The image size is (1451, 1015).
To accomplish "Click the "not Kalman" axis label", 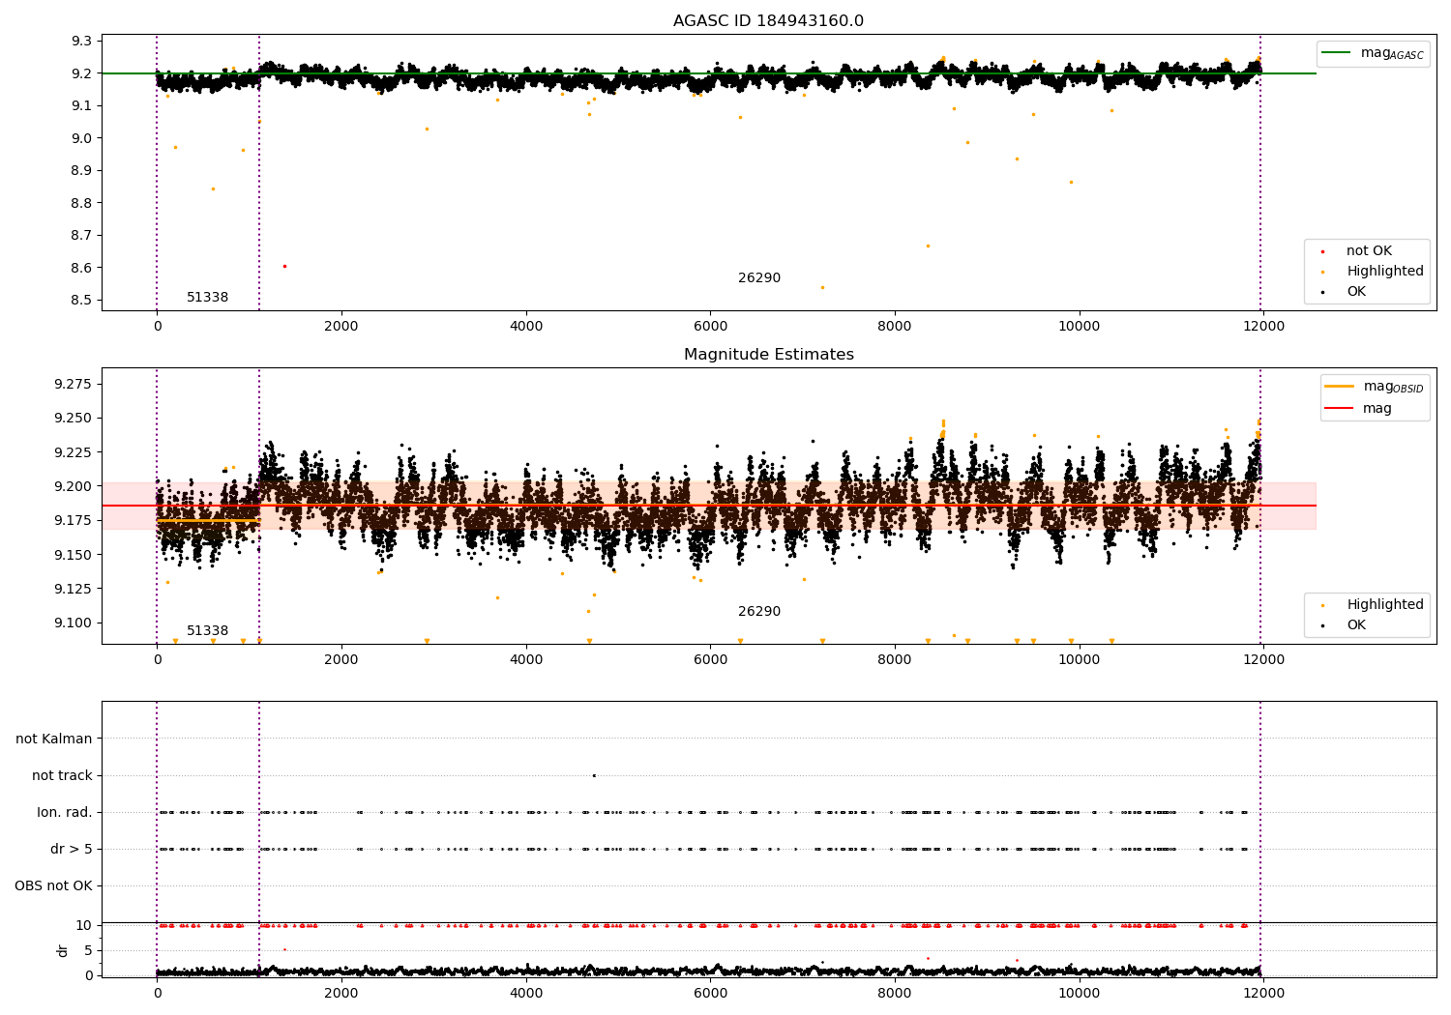I will (54, 739).
